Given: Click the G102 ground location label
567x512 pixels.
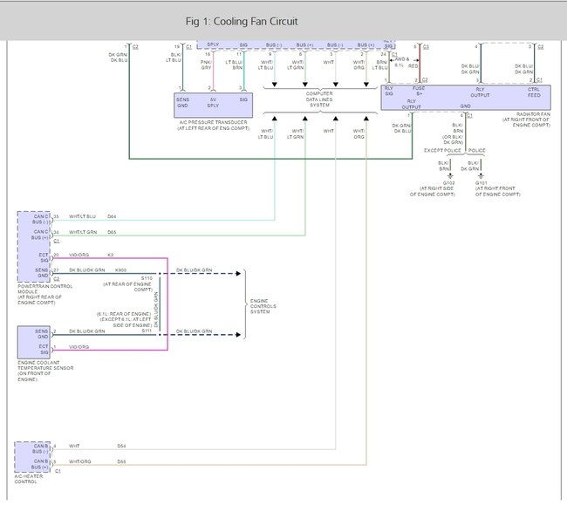Looking at the screenshot, I should (432, 188).
